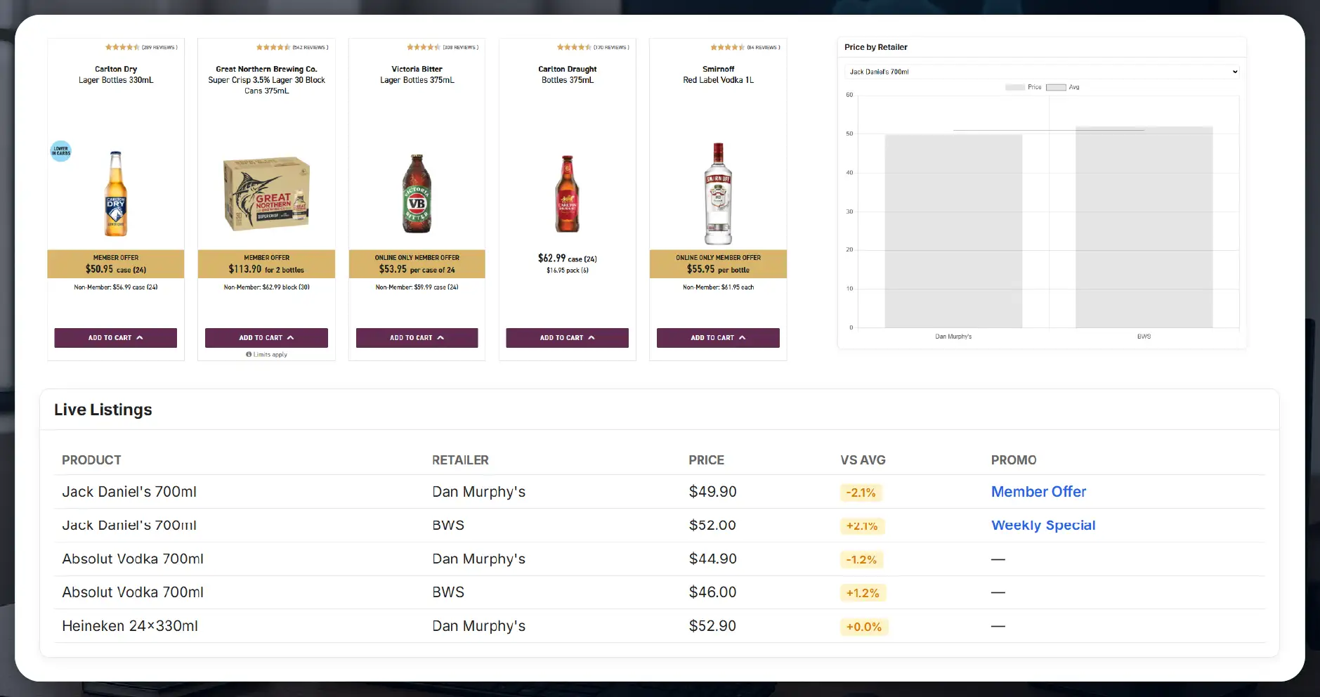Open the 289 reviews link for Carlton Dry
Viewport: 1320px width, 697px height.
coord(159,47)
